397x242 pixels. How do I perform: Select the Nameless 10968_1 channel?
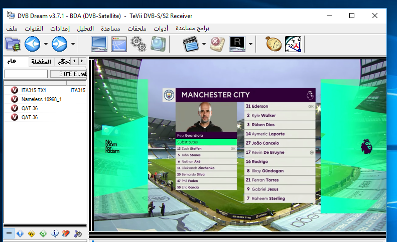(45, 99)
